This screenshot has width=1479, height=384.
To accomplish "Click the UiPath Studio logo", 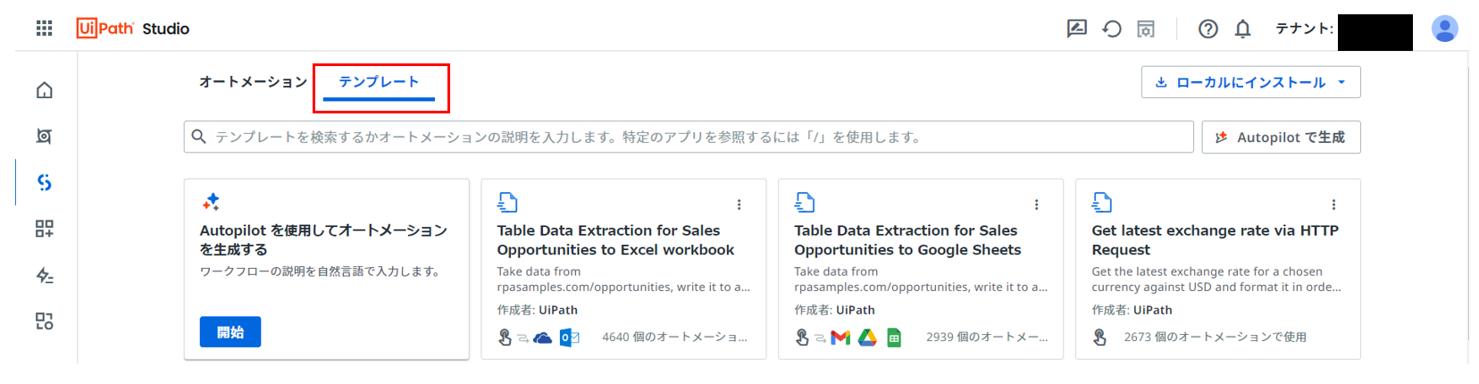I will [133, 29].
